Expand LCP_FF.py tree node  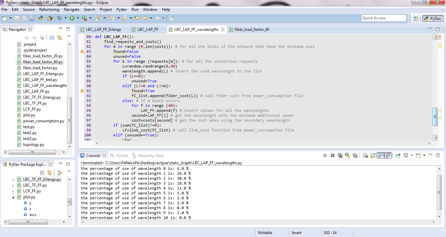pos(13,191)
